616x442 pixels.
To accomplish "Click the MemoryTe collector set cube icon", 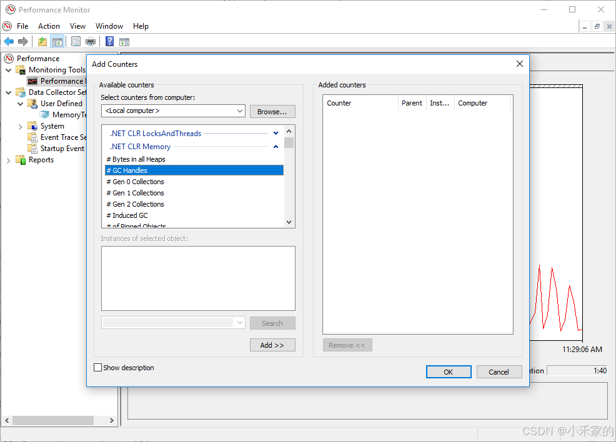I will (x=44, y=115).
